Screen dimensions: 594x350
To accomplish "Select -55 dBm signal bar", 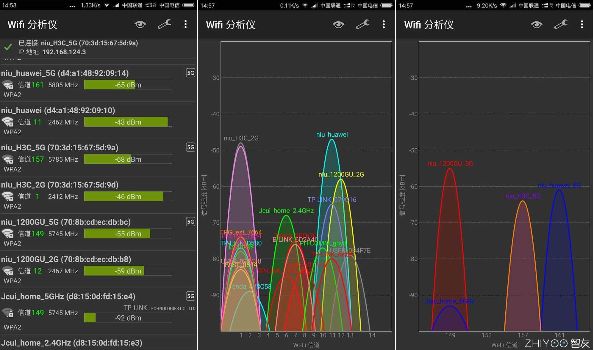I will [128, 234].
